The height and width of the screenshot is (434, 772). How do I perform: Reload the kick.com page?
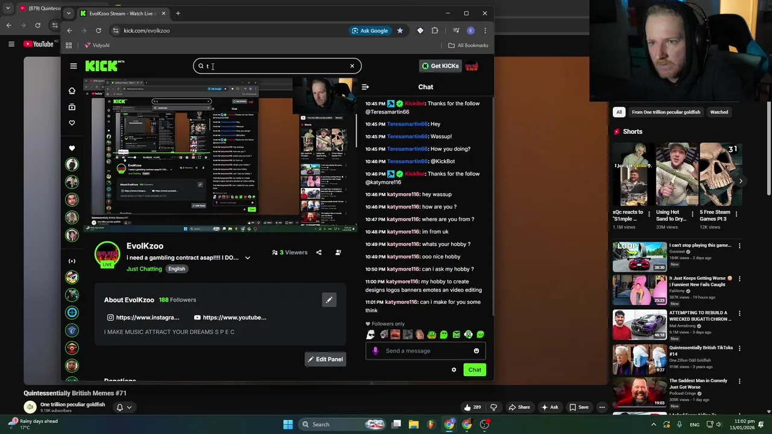[98, 31]
